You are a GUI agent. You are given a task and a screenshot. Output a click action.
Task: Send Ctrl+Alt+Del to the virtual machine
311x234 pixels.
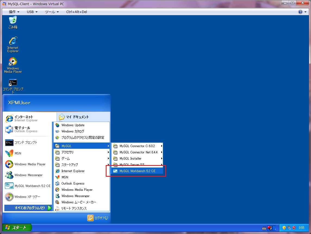(x=77, y=12)
